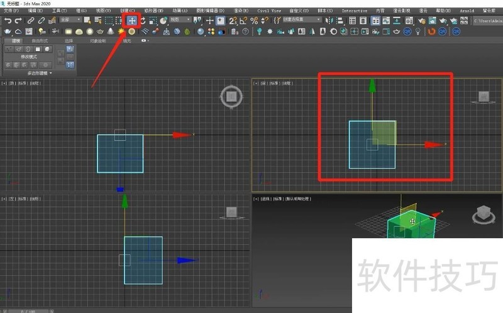Toggle the Percent Snap button

tap(254, 20)
